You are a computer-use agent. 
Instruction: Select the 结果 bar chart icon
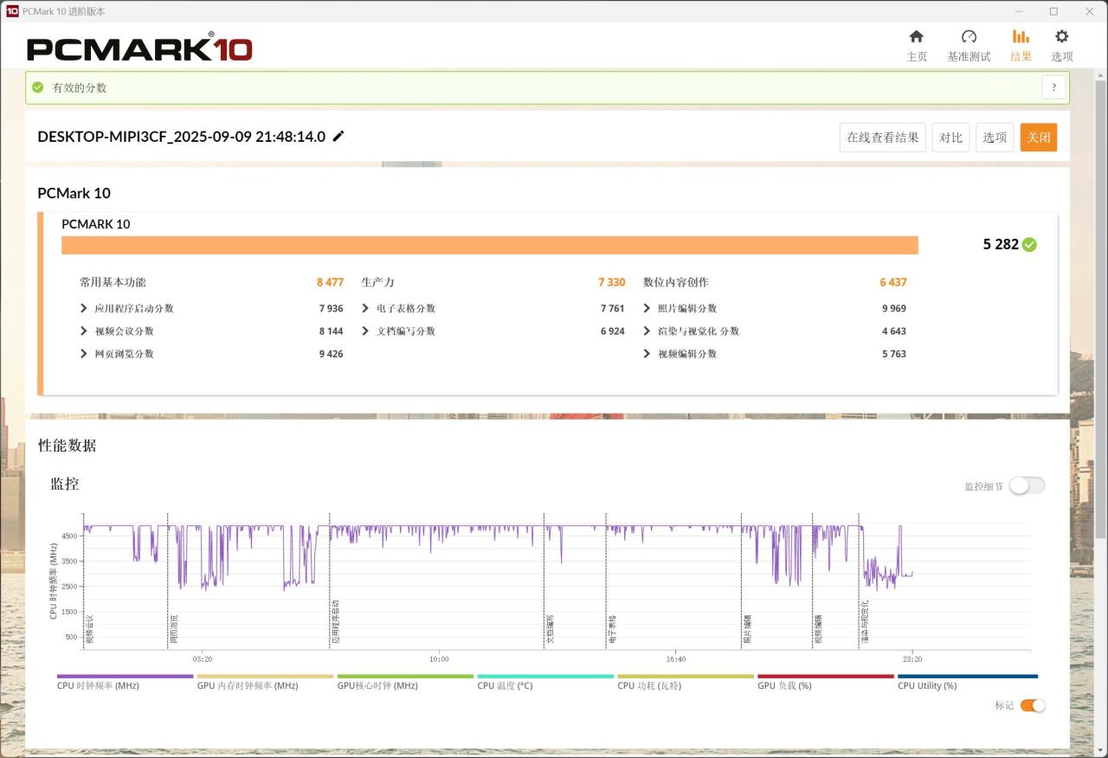click(1021, 36)
